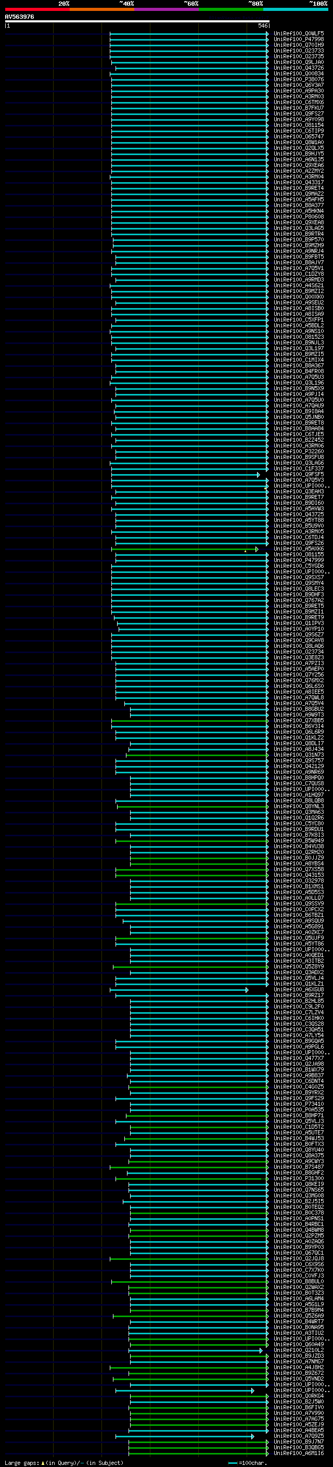Click the cyan ~100% identity legend segment
The image size is (333, 1467).
(x=296, y=10)
